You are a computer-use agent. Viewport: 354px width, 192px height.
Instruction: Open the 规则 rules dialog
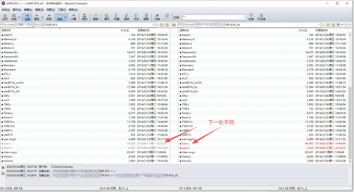coord(85,17)
